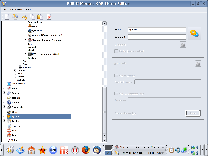
Task: Toggle Run in terminal checkbox
Action: point(116,76)
